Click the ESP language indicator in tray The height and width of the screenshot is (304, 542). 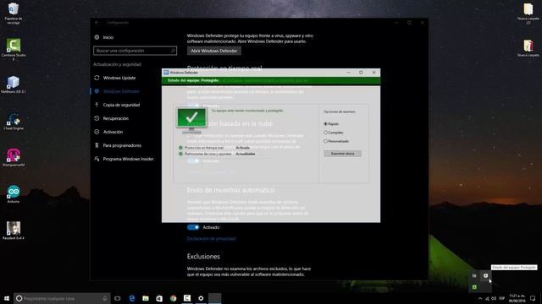(x=502, y=298)
